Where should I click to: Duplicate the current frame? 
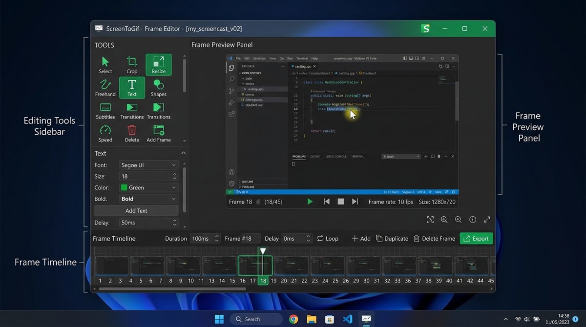[392, 238]
